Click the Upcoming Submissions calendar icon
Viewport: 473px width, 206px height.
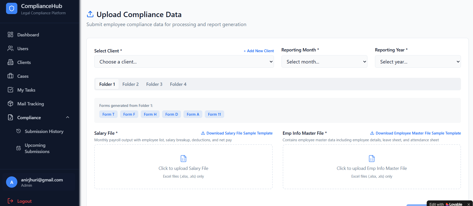point(19,148)
